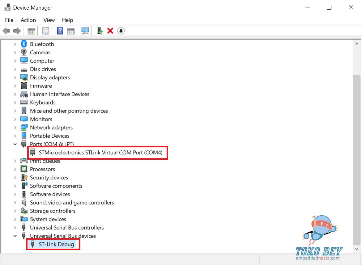The width and height of the screenshot is (362, 265).
Task: Select Universal Serial Bus controllers label
Action: click(67, 228)
